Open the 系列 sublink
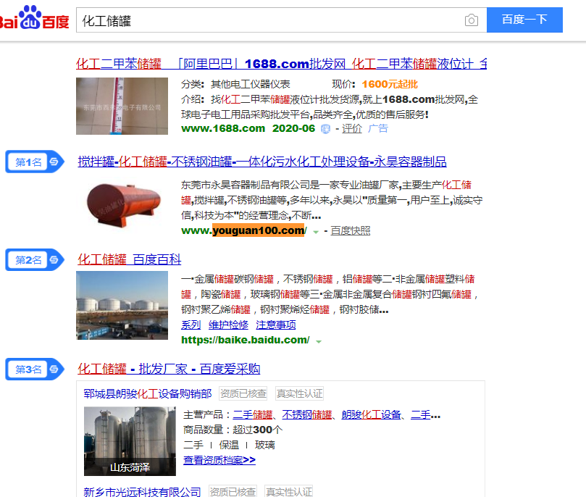586x497 pixels. 191,325
